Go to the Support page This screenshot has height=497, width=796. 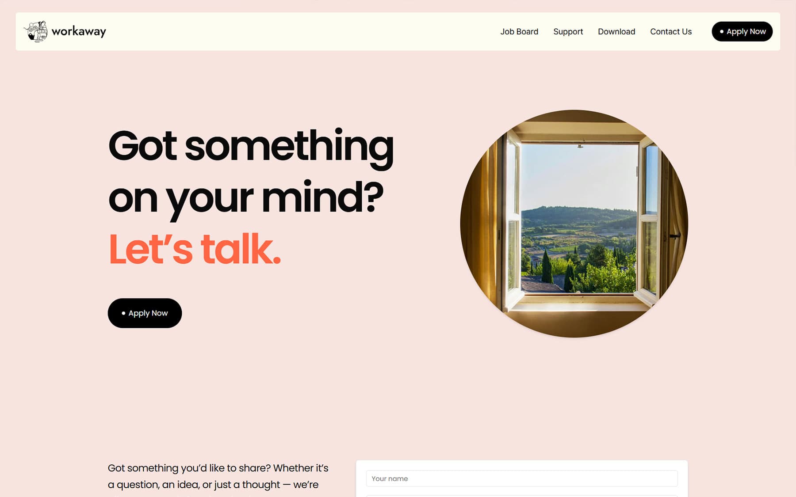tap(568, 31)
